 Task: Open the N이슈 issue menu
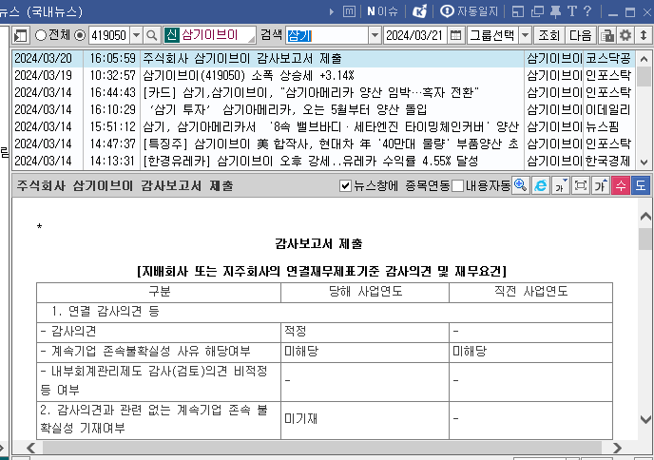382,11
